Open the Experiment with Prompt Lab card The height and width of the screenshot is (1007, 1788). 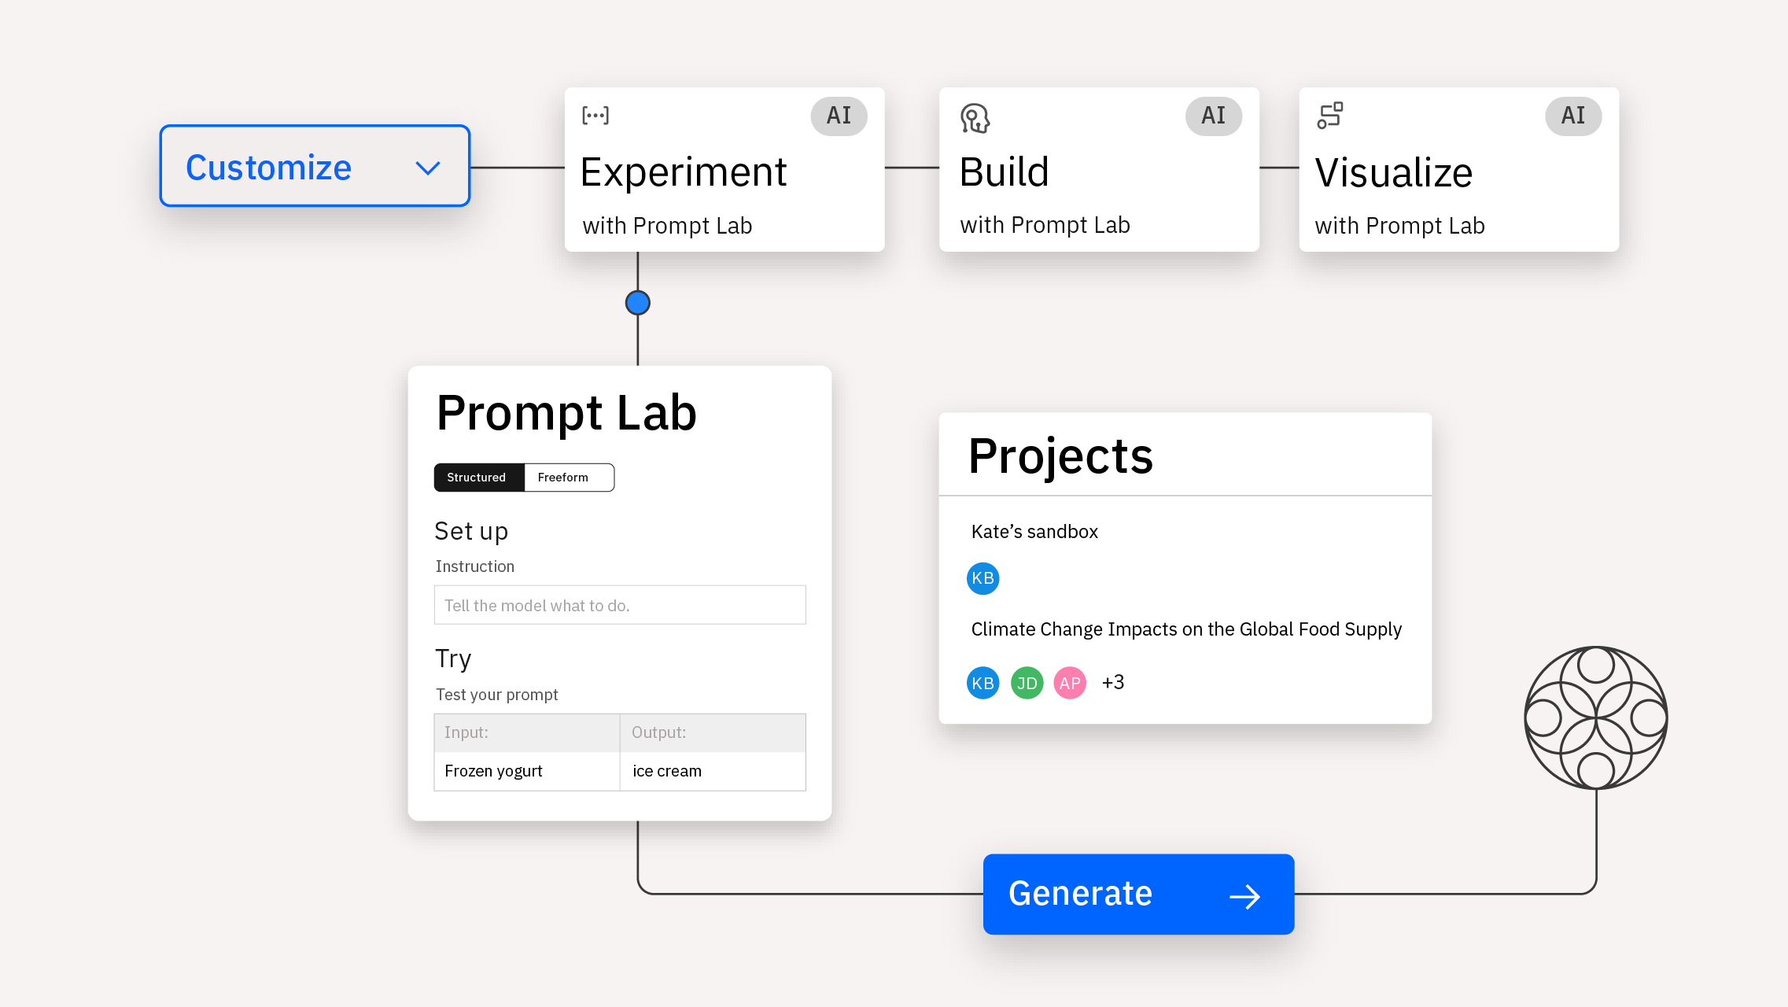pyautogui.click(x=724, y=170)
